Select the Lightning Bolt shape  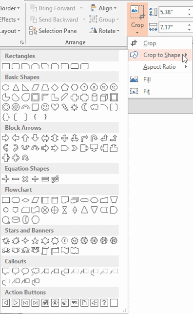coord(65,107)
